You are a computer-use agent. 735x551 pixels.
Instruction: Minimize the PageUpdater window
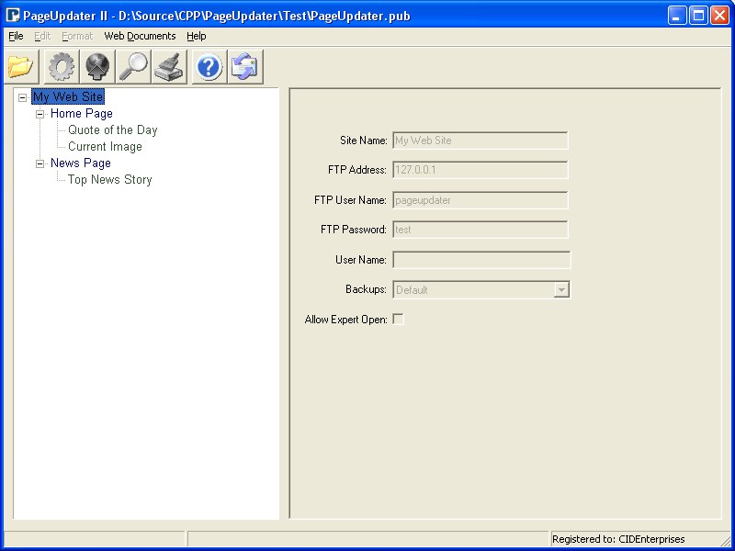[677, 16]
